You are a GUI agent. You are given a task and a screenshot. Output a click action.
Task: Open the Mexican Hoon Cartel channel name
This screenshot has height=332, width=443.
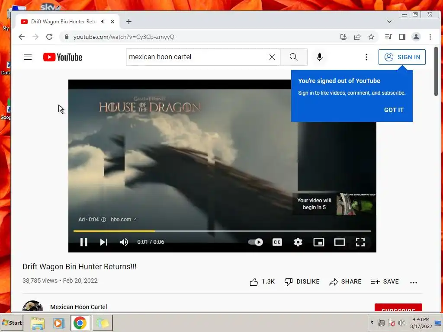(79, 307)
